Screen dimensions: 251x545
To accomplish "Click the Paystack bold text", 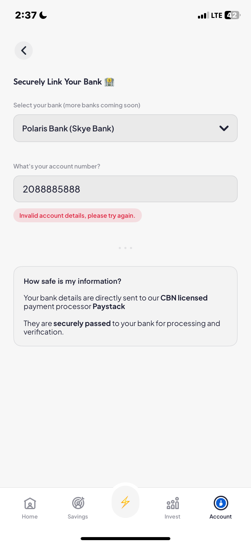I will [x=109, y=307].
